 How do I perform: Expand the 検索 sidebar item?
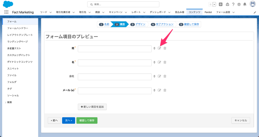tap(6, 102)
